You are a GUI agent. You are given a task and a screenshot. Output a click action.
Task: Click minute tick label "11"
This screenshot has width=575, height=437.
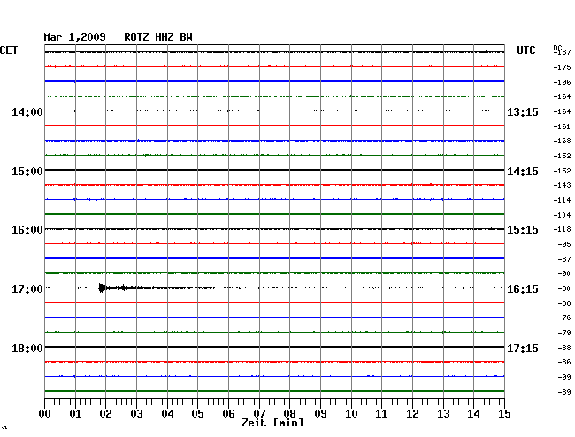pos(381,413)
